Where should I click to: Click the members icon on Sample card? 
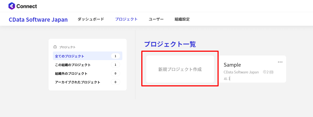coord(225,79)
